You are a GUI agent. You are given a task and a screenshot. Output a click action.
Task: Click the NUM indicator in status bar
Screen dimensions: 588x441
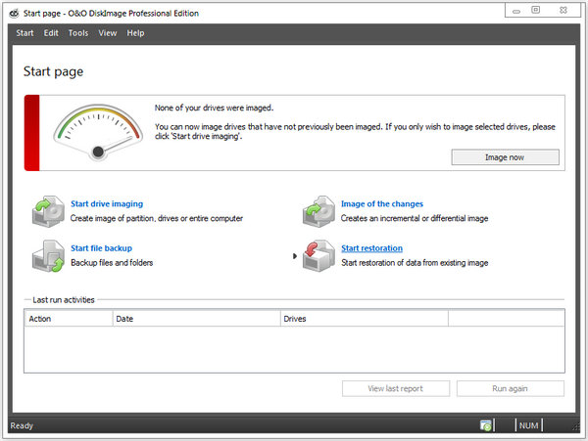529,426
